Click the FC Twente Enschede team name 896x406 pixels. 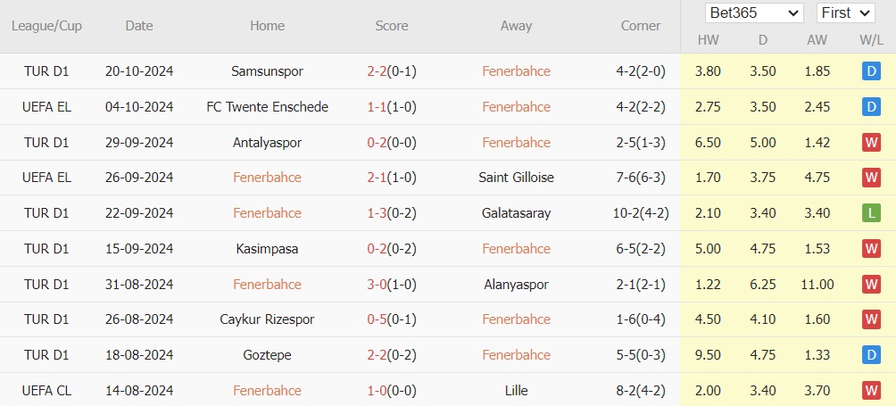(x=267, y=107)
